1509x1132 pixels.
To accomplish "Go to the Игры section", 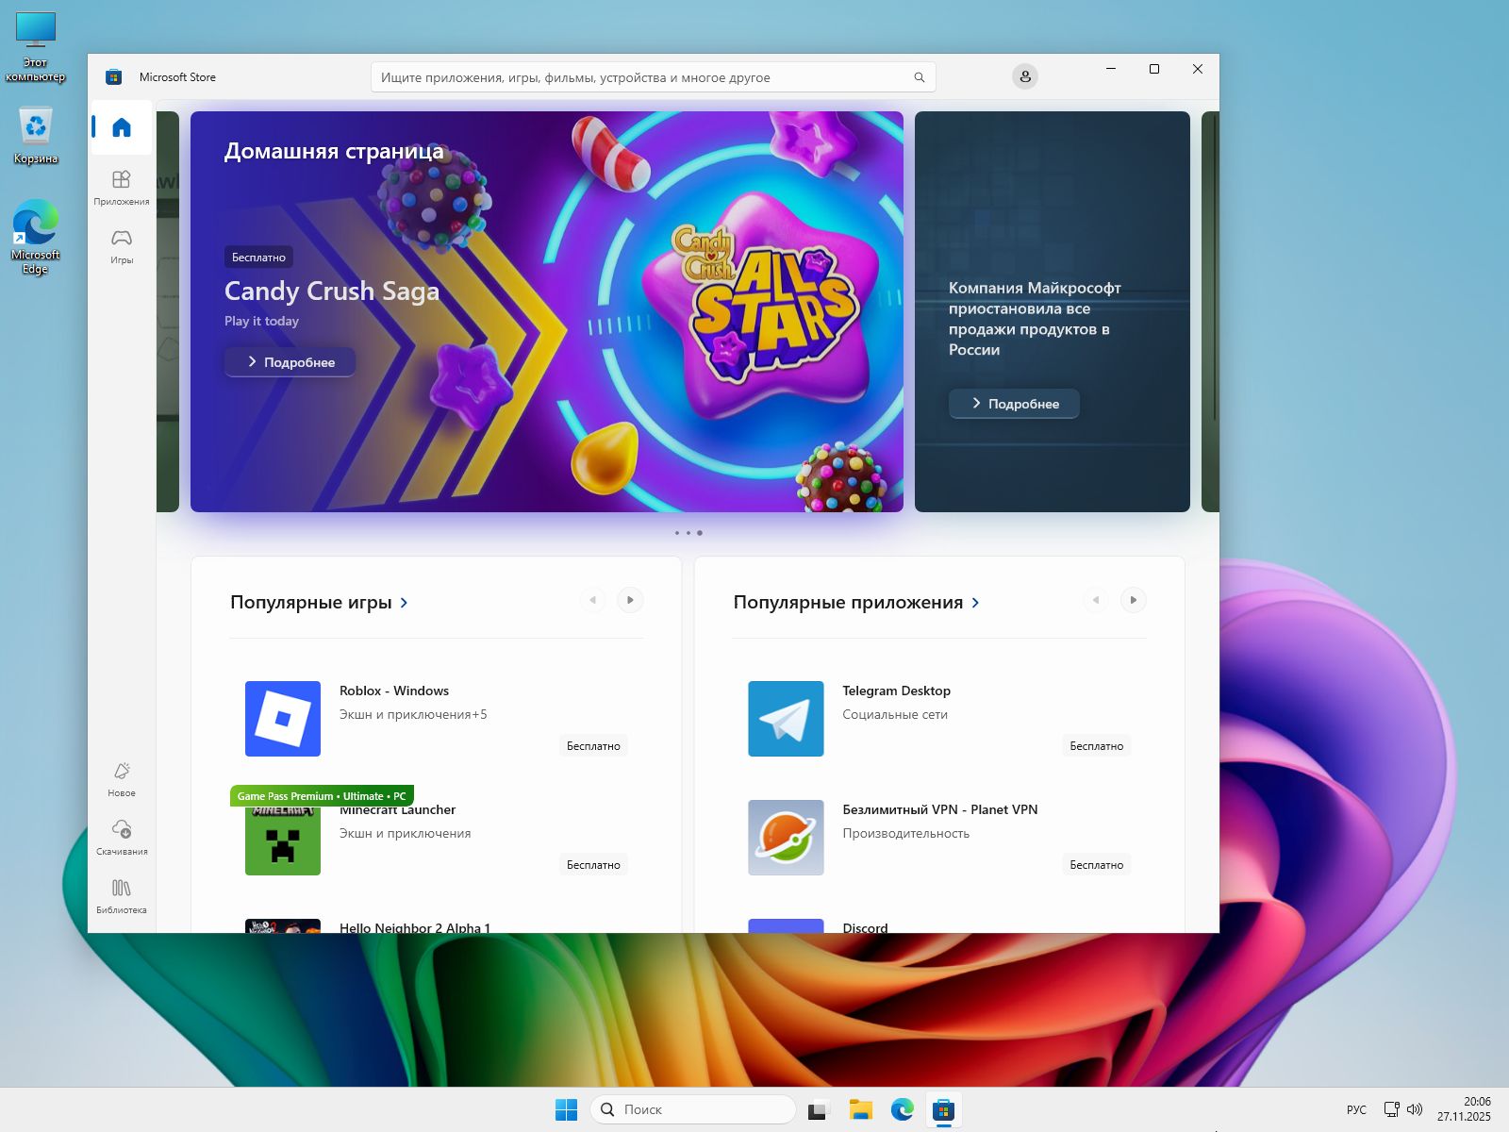I will coord(122,245).
